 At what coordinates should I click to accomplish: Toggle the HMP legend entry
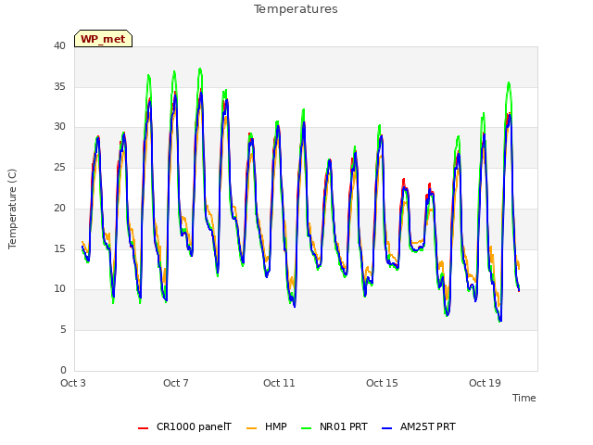267,426
